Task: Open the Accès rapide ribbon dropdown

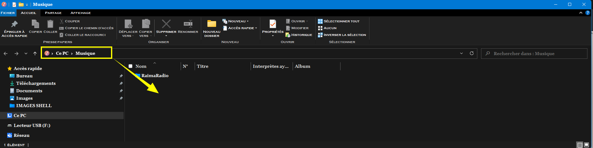Action: point(240,28)
